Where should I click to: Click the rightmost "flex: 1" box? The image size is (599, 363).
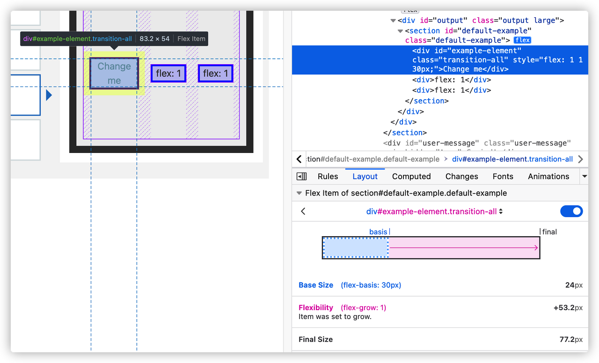click(x=215, y=73)
